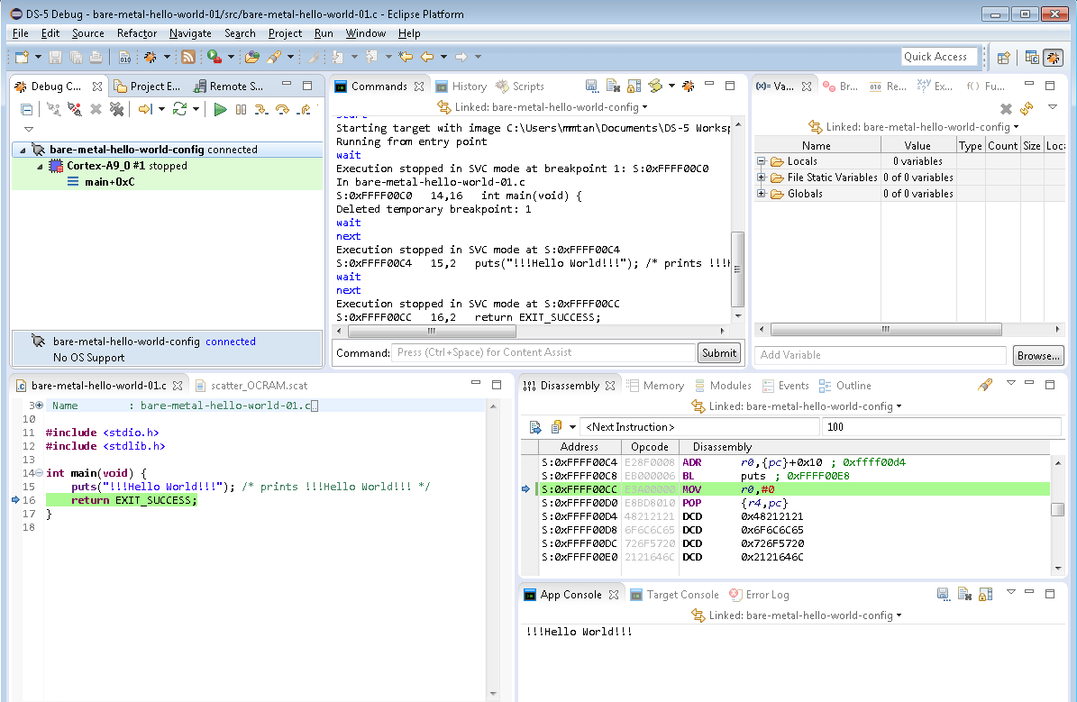1077x702 pixels.
Task: Toggle the fold marker beside int main(void)
Action: click(x=38, y=473)
